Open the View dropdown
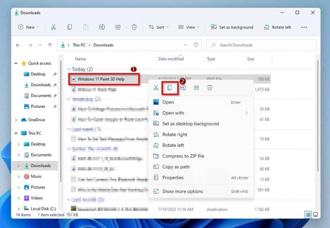This screenshot has height=228, width=330. coord(189,27)
